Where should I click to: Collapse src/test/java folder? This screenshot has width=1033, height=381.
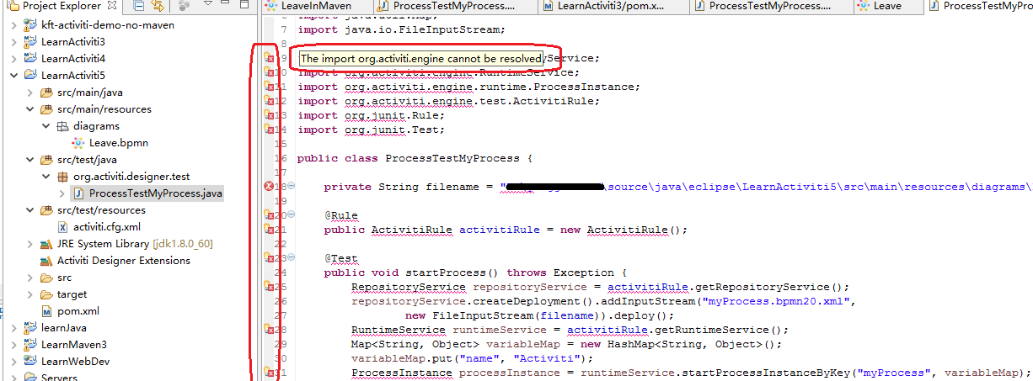pos(30,160)
